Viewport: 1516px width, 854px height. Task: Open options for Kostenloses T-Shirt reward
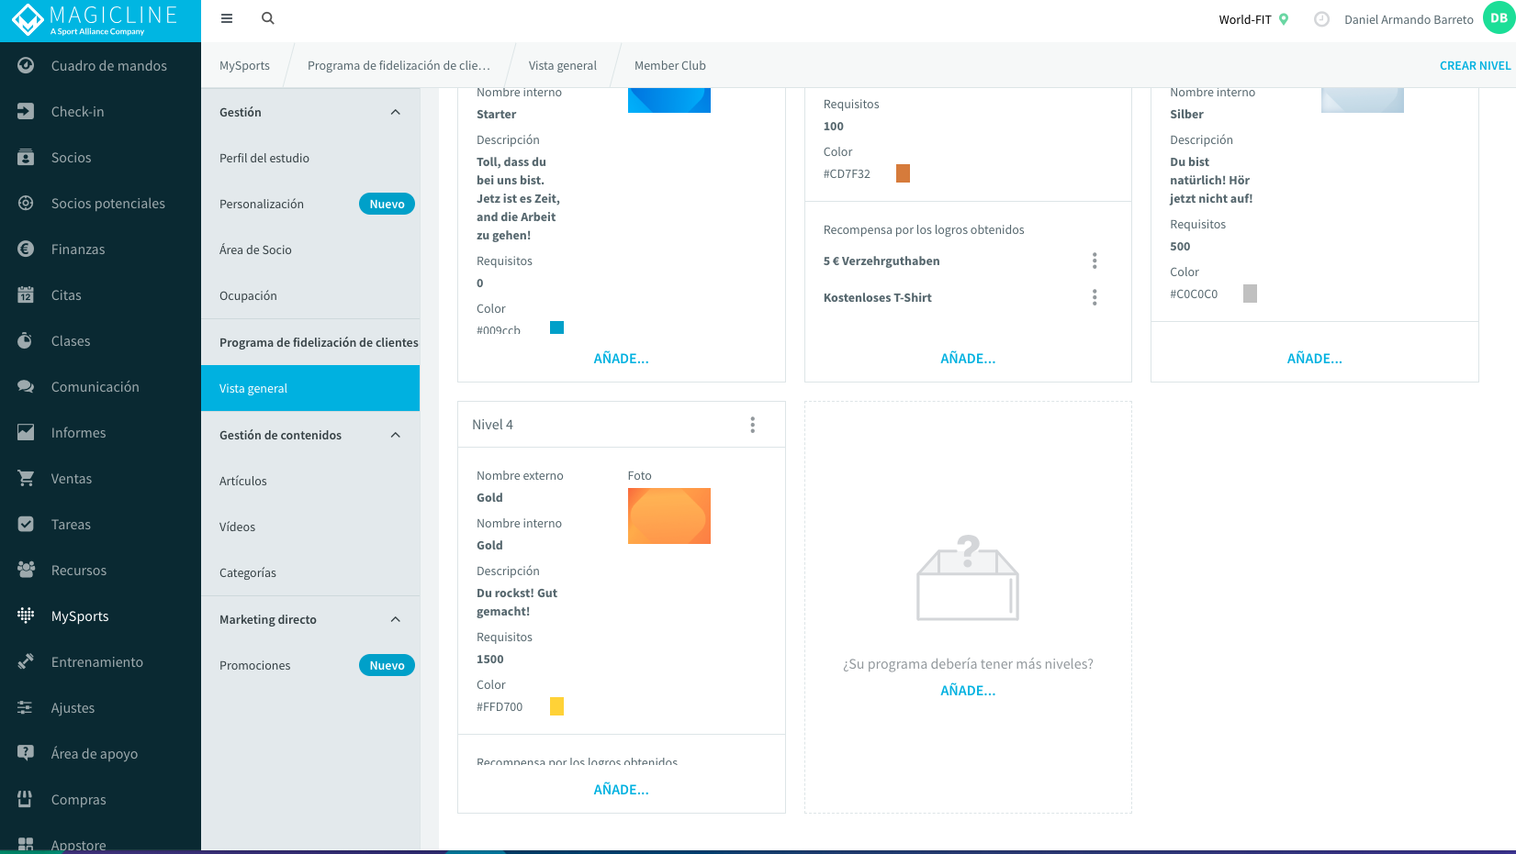[x=1095, y=297]
